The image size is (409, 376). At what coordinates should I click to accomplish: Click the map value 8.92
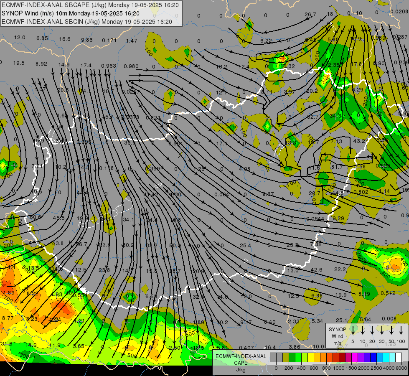pyautogui.click(x=41, y=64)
